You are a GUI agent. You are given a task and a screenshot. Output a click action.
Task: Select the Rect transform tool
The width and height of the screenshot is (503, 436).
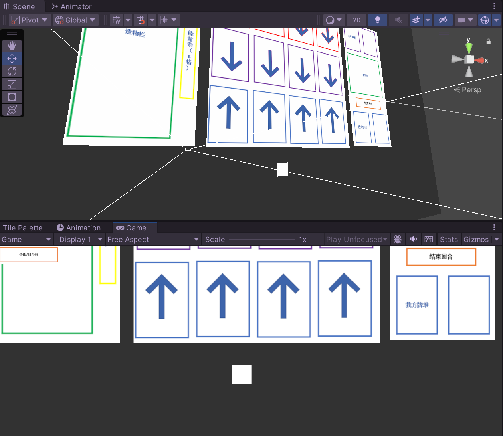tap(12, 97)
